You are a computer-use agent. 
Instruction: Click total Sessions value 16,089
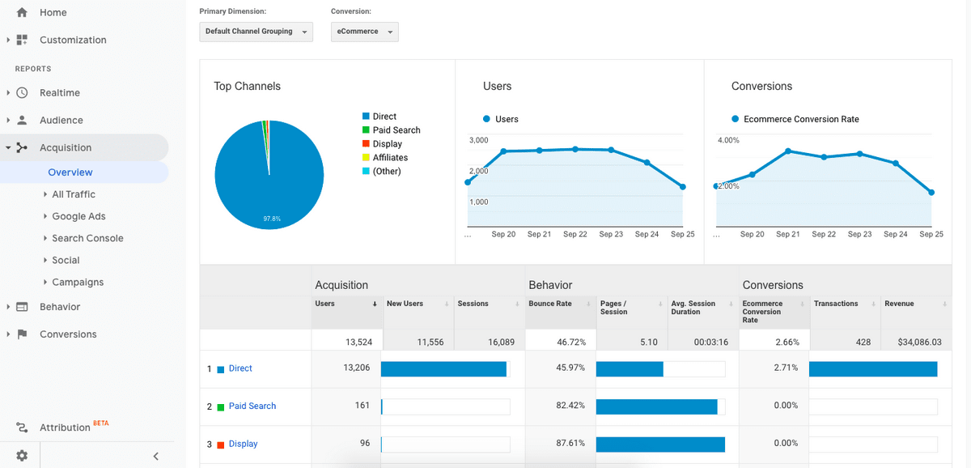click(x=501, y=342)
